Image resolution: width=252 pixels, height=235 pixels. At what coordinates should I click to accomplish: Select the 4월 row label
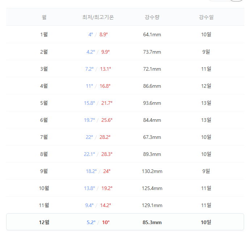point(44,86)
